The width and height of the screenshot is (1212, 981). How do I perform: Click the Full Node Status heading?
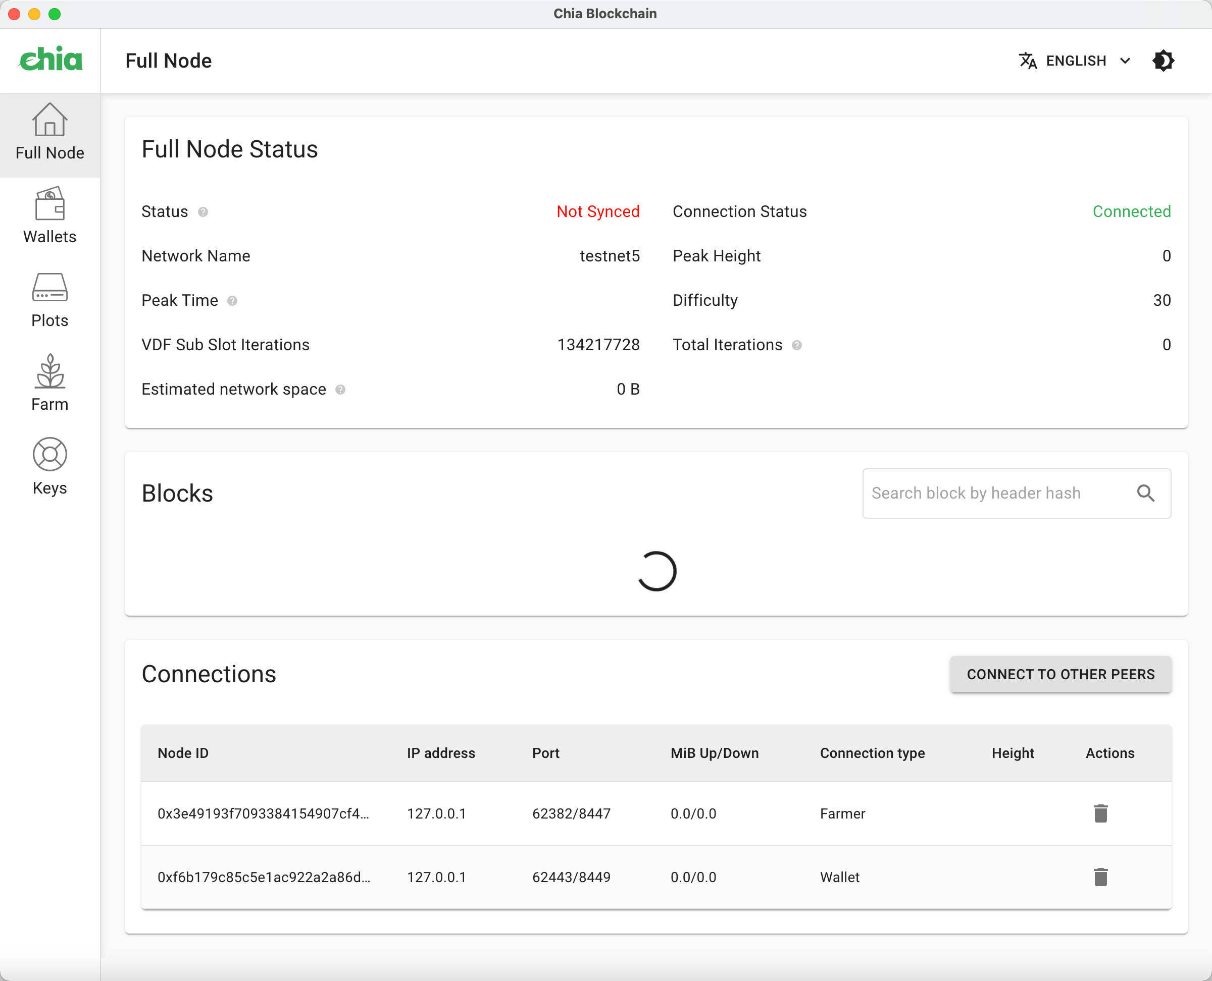click(230, 149)
